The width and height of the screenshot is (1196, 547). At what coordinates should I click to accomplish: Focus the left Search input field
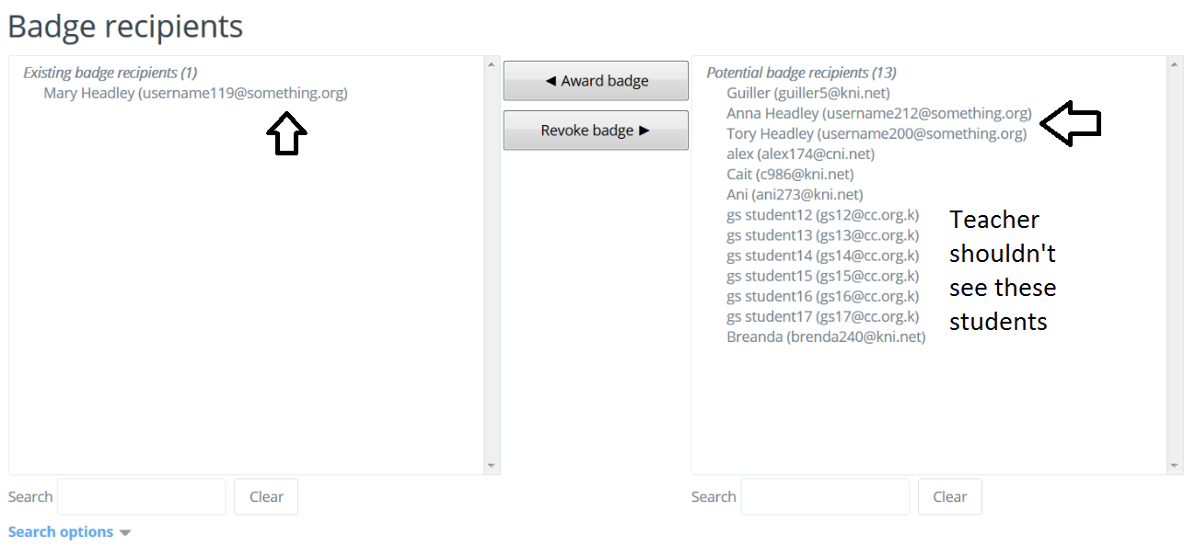[x=142, y=496]
